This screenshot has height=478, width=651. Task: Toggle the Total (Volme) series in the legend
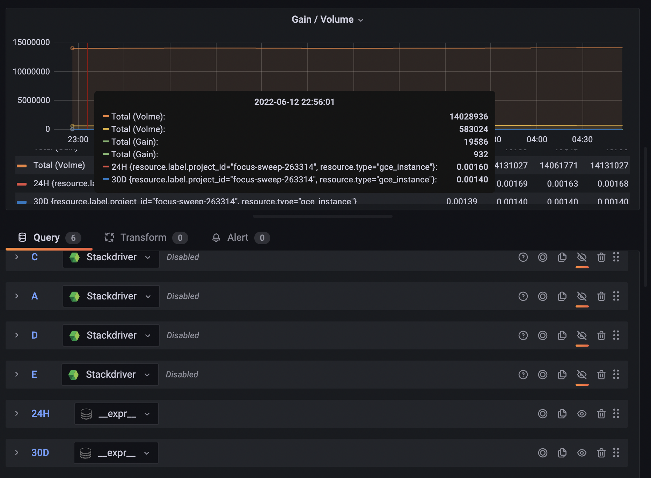(59, 165)
